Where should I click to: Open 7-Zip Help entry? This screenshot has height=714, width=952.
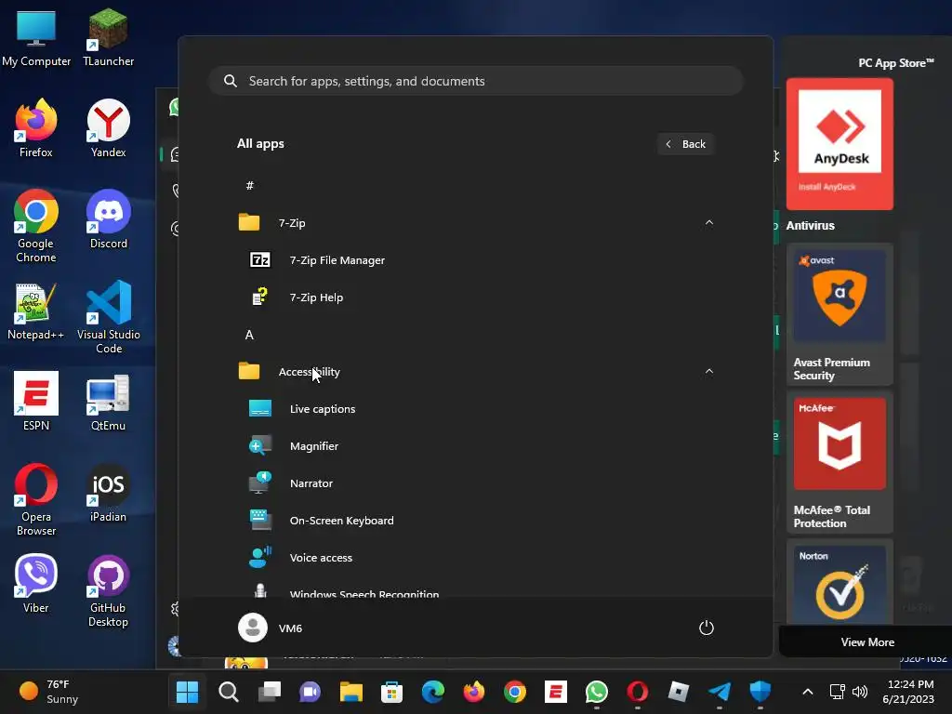[x=475, y=297]
